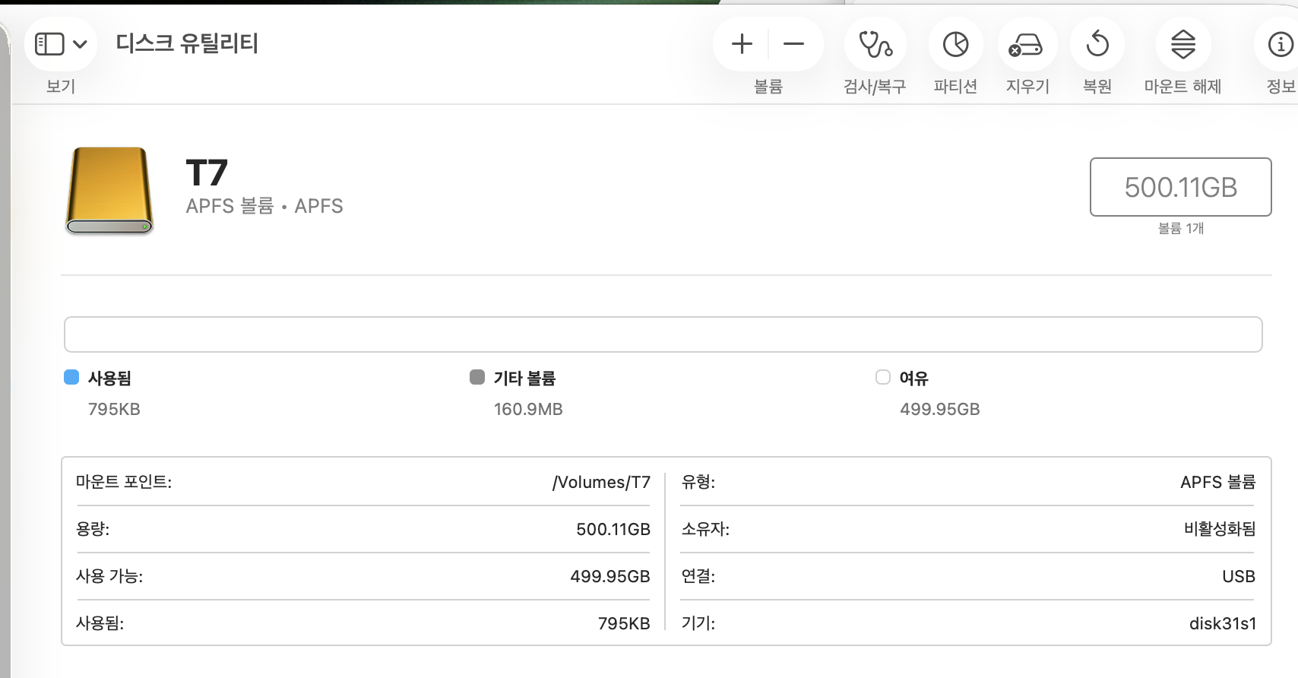Click the 디스크 유틸리티 window title
Viewport: 1298px width, 678px height.
[187, 43]
